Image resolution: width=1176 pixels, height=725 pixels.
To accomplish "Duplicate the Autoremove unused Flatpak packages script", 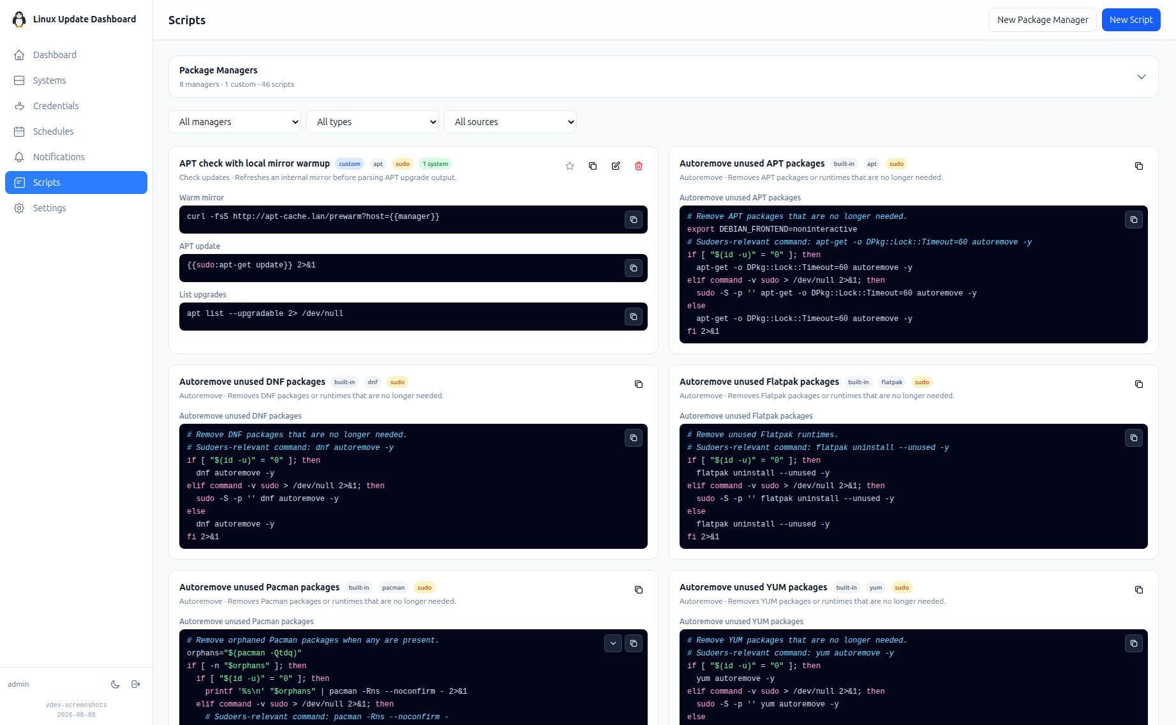I will click(x=1139, y=384).
